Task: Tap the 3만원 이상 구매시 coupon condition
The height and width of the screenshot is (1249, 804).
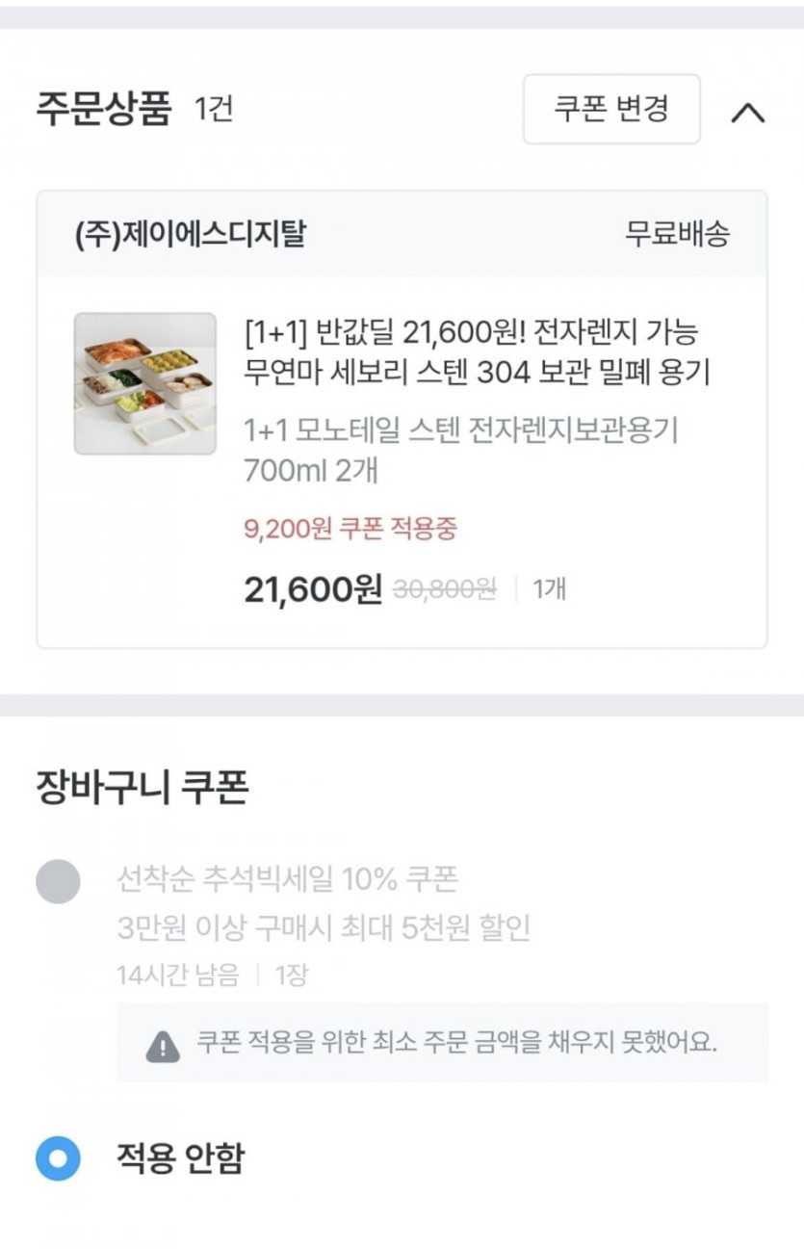Action: pos(323,928)
